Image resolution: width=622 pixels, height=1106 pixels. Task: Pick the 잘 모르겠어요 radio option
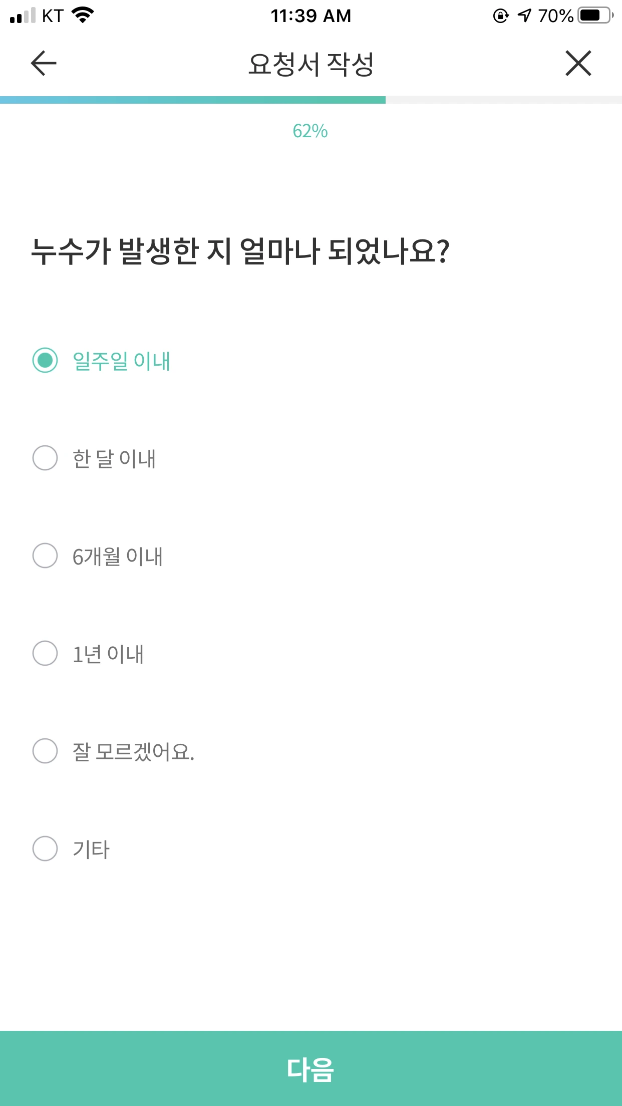[45, 751]
